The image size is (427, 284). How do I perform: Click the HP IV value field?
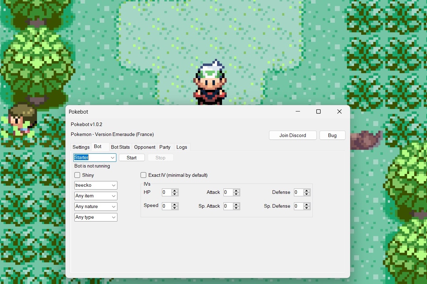point(167,192)
